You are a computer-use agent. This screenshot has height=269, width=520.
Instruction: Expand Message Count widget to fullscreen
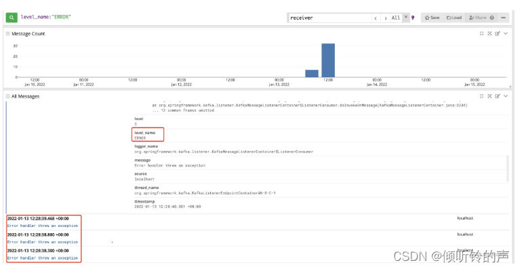tap(489, 34)
